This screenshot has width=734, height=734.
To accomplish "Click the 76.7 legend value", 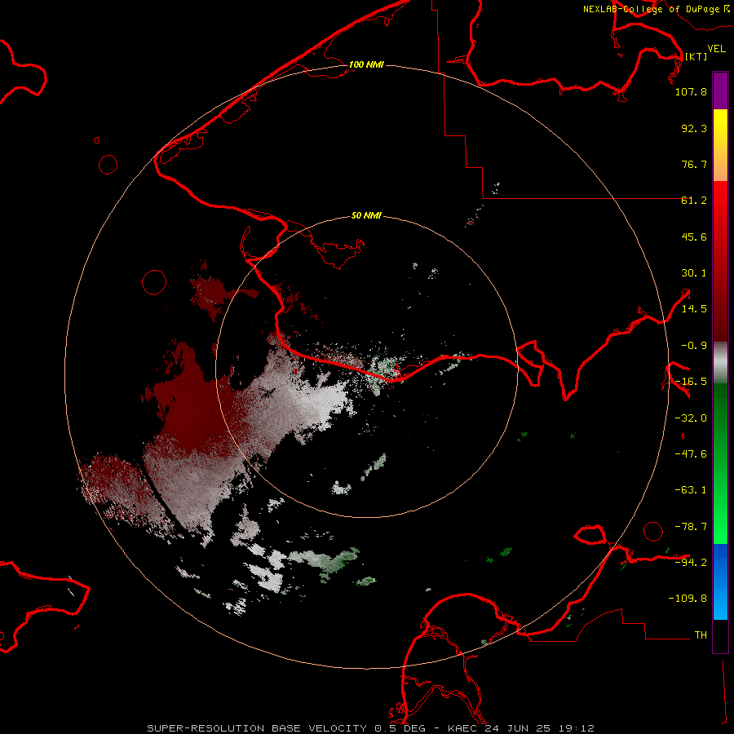I will (694, 164).
